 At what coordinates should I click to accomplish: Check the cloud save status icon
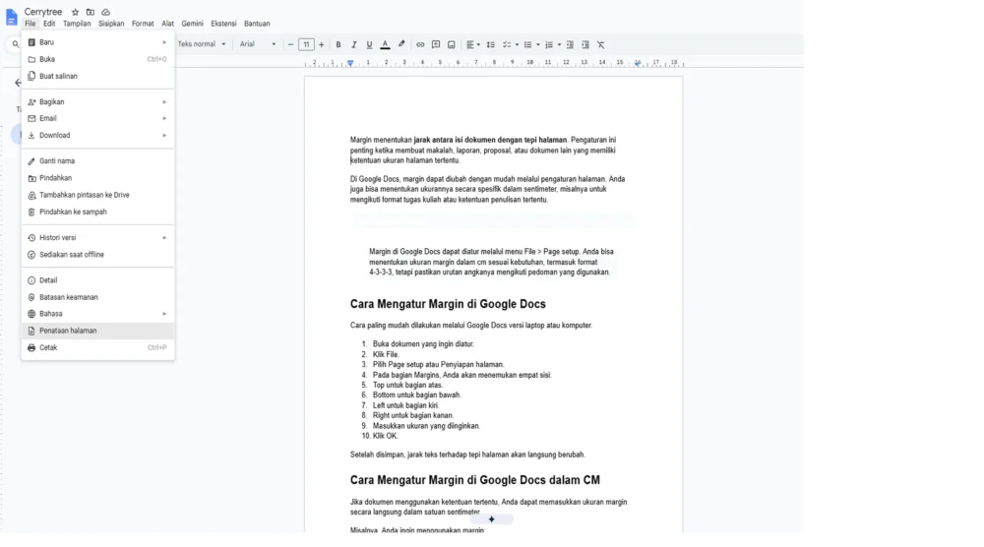coord(105,12)
